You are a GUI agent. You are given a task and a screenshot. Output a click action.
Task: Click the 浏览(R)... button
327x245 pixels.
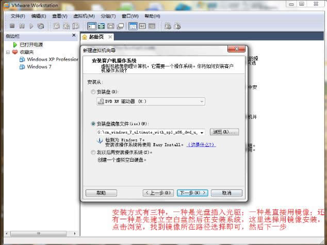(x=224, y=132)
